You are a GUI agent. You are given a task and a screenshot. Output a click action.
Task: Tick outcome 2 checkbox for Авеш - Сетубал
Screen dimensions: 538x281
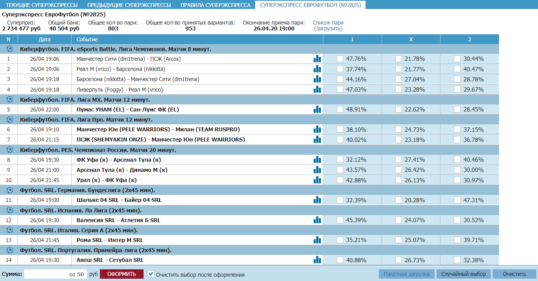pyautogui.click(x=457, y=260)
